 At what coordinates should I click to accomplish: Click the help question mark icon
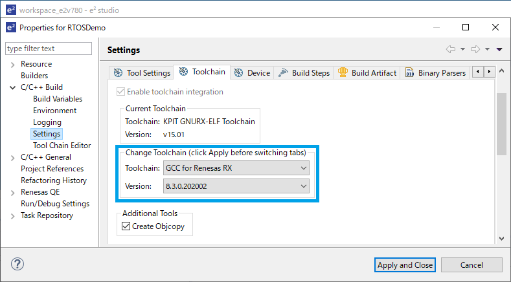[x=17, y=264]
